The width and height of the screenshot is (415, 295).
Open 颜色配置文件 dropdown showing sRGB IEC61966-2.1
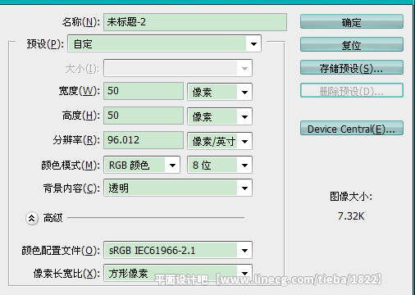coord(178,250)
